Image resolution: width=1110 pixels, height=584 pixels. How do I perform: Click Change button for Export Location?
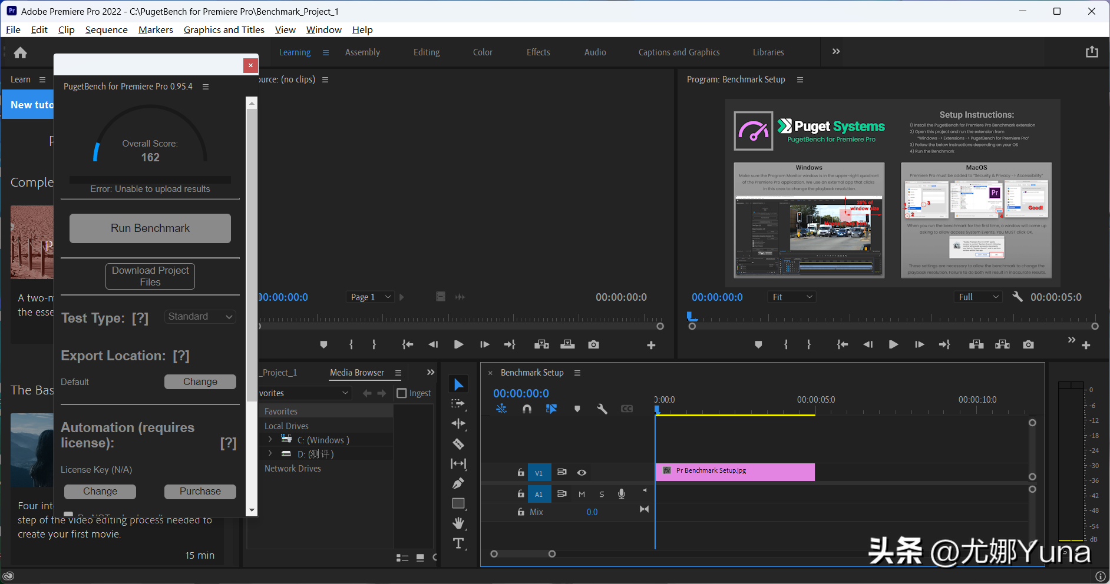coord(200,382)
